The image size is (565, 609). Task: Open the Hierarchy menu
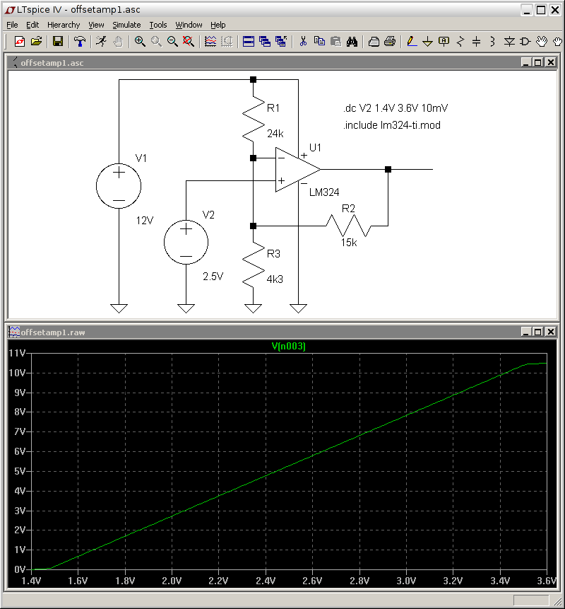click(64, 25)
